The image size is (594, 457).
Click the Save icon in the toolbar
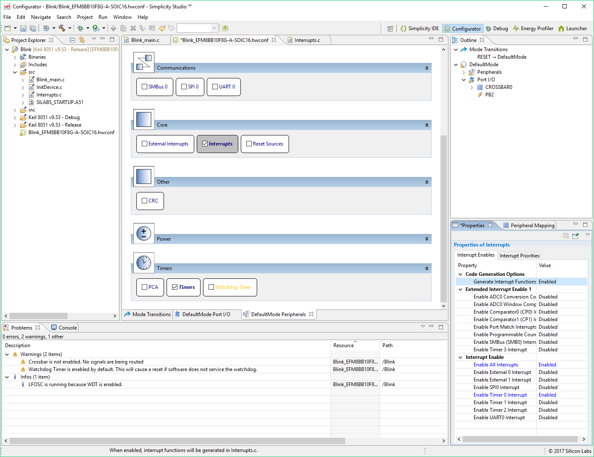[23, 28]
